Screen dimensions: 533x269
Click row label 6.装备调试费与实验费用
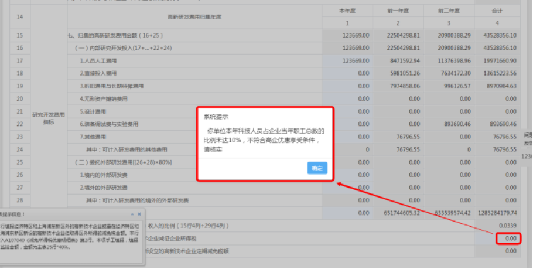click(109, 124)
